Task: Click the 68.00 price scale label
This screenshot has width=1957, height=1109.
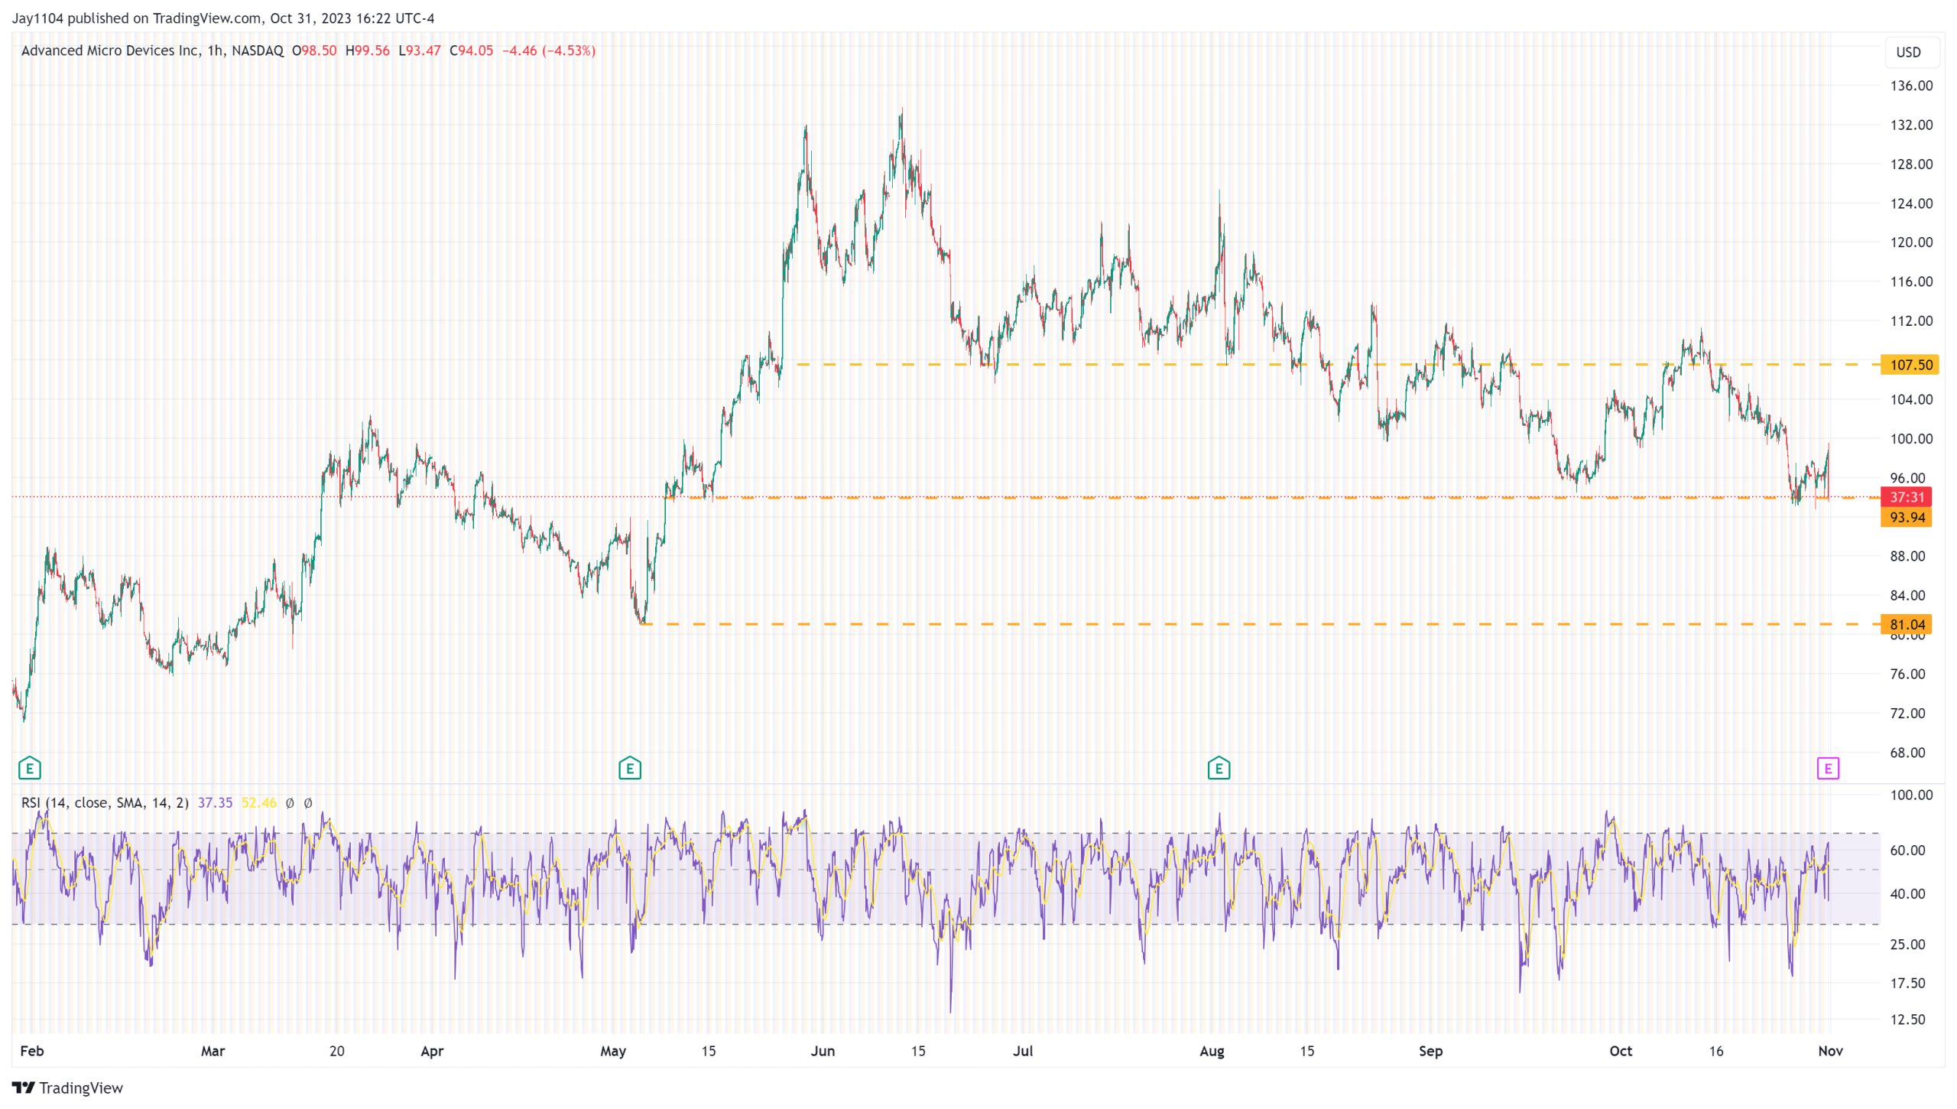Action: (1907, 753)
